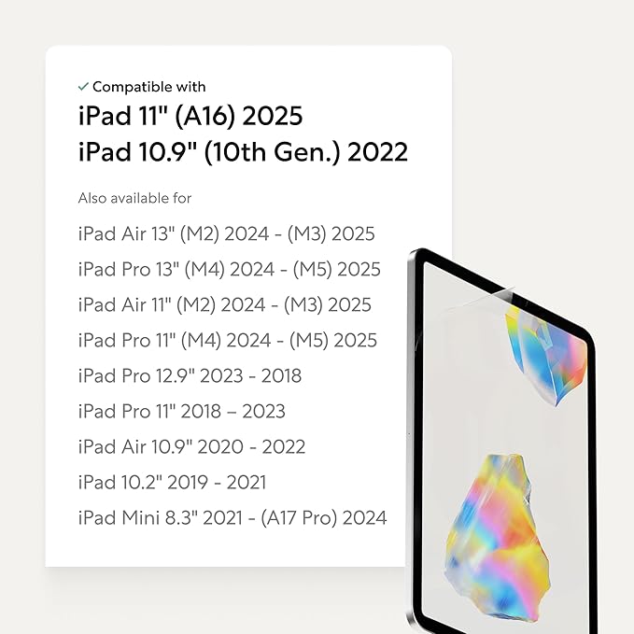Select iPad Pro 12.9" 2023 - 2018
Screen dimensions: 634x634
[x=190, y=375]
